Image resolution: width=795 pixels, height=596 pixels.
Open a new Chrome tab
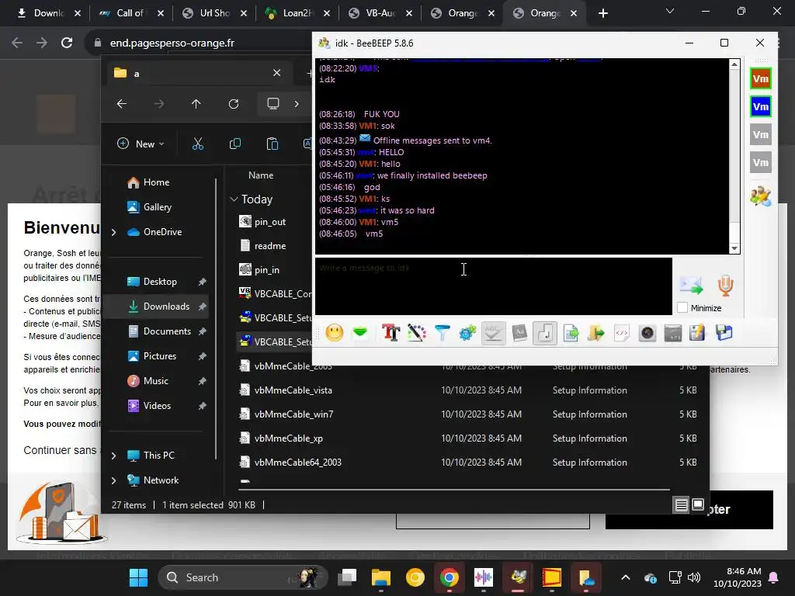point(602,13)
